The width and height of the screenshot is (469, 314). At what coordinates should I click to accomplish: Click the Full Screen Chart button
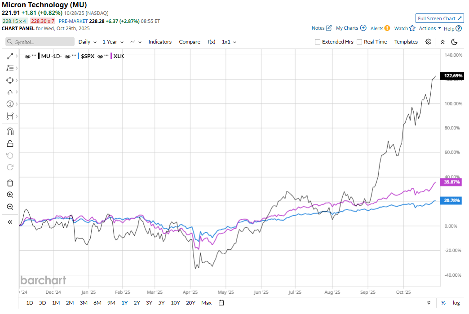pyautogui.click(x=439, y=18)
